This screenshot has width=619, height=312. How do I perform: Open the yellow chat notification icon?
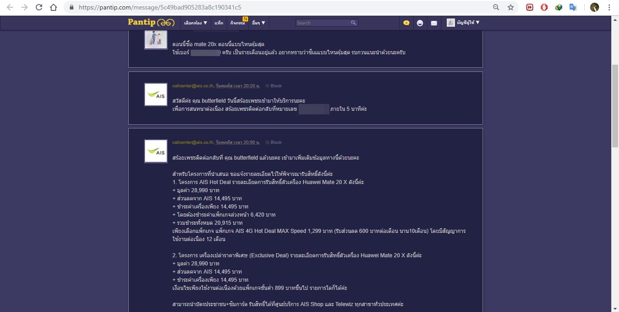click(x=406, y=23)
